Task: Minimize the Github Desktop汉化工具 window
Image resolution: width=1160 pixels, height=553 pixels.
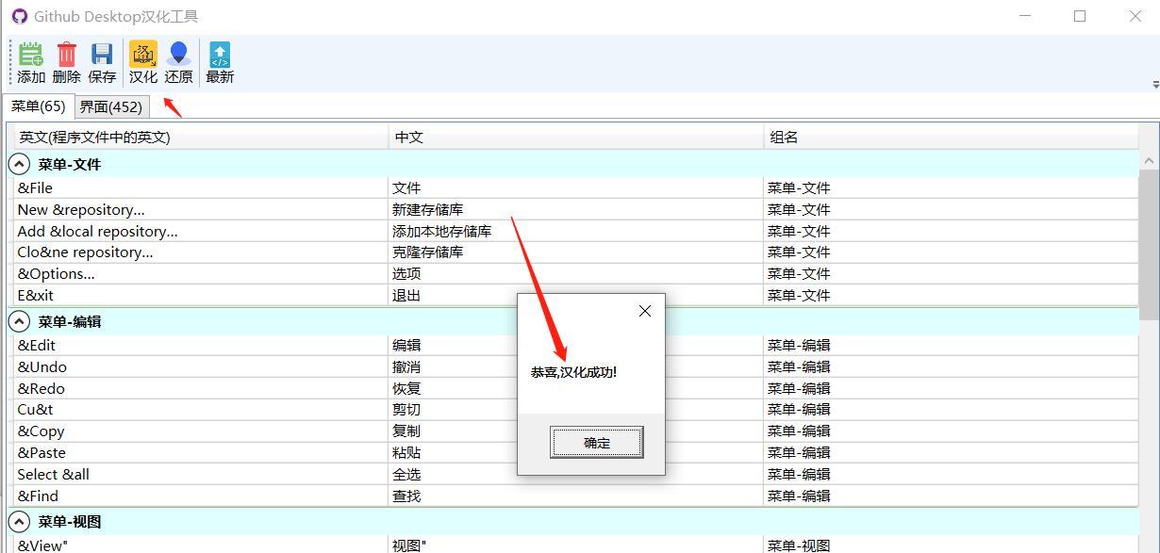Action: (x=1026, y=16)
